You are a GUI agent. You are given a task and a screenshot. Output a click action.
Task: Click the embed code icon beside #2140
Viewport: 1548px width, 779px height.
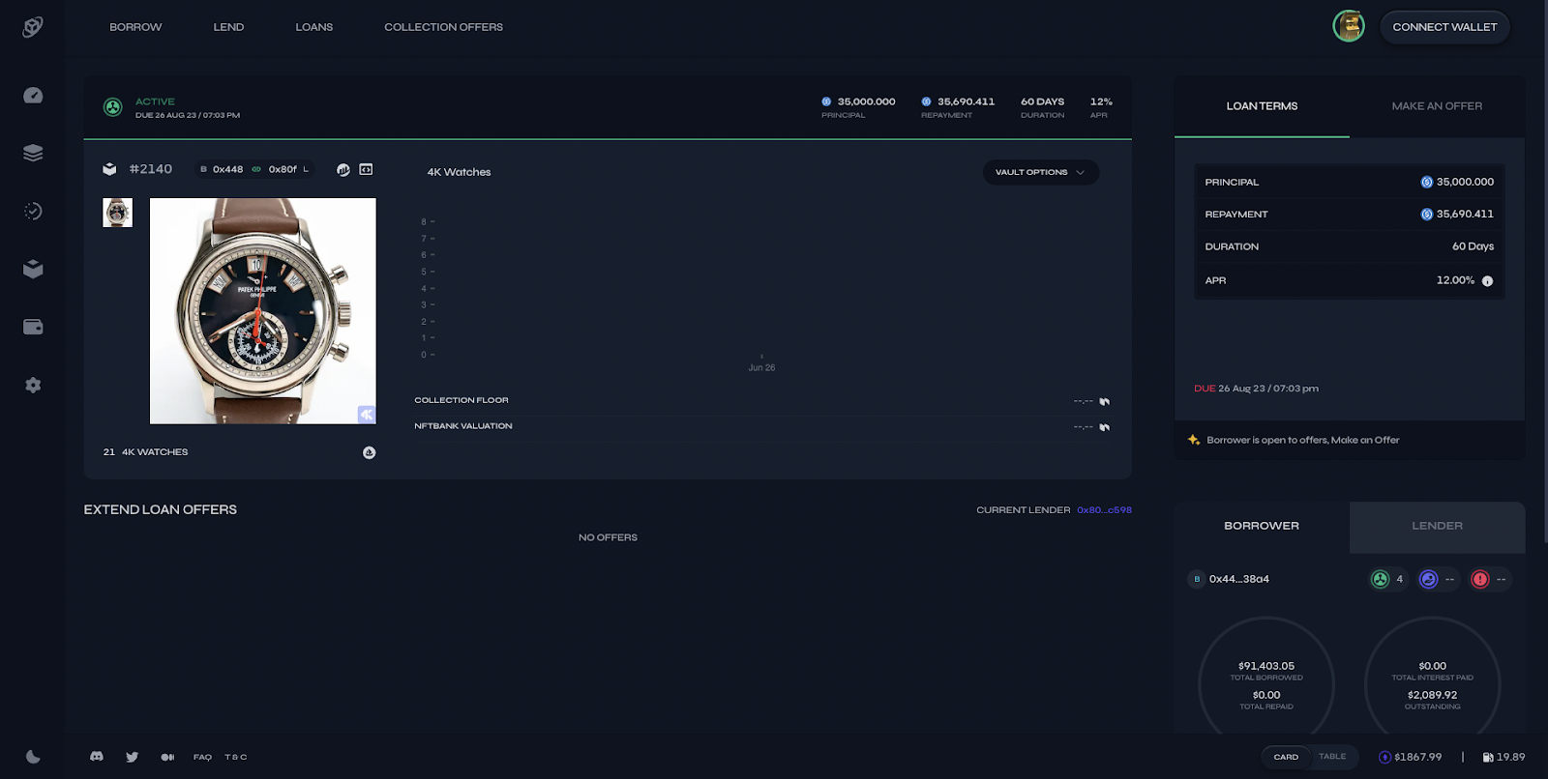point(366,169)
